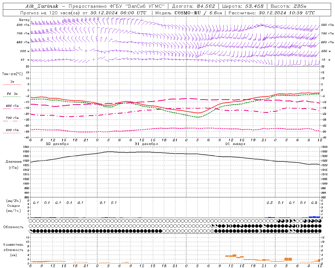Click the latitude value Широта: 53.458
The image size is (335, 268).
(x=243, y=6)
